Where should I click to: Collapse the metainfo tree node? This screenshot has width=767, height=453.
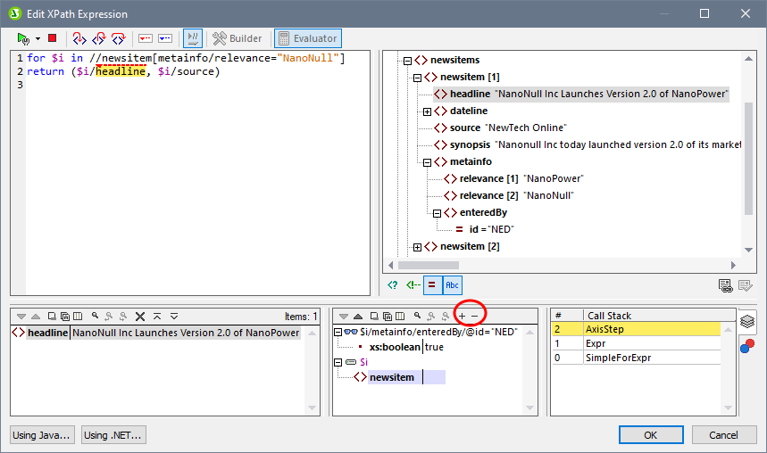[x=428, y=161]
